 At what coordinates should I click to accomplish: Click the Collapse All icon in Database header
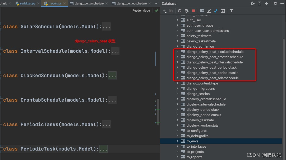tap(266, 3)
